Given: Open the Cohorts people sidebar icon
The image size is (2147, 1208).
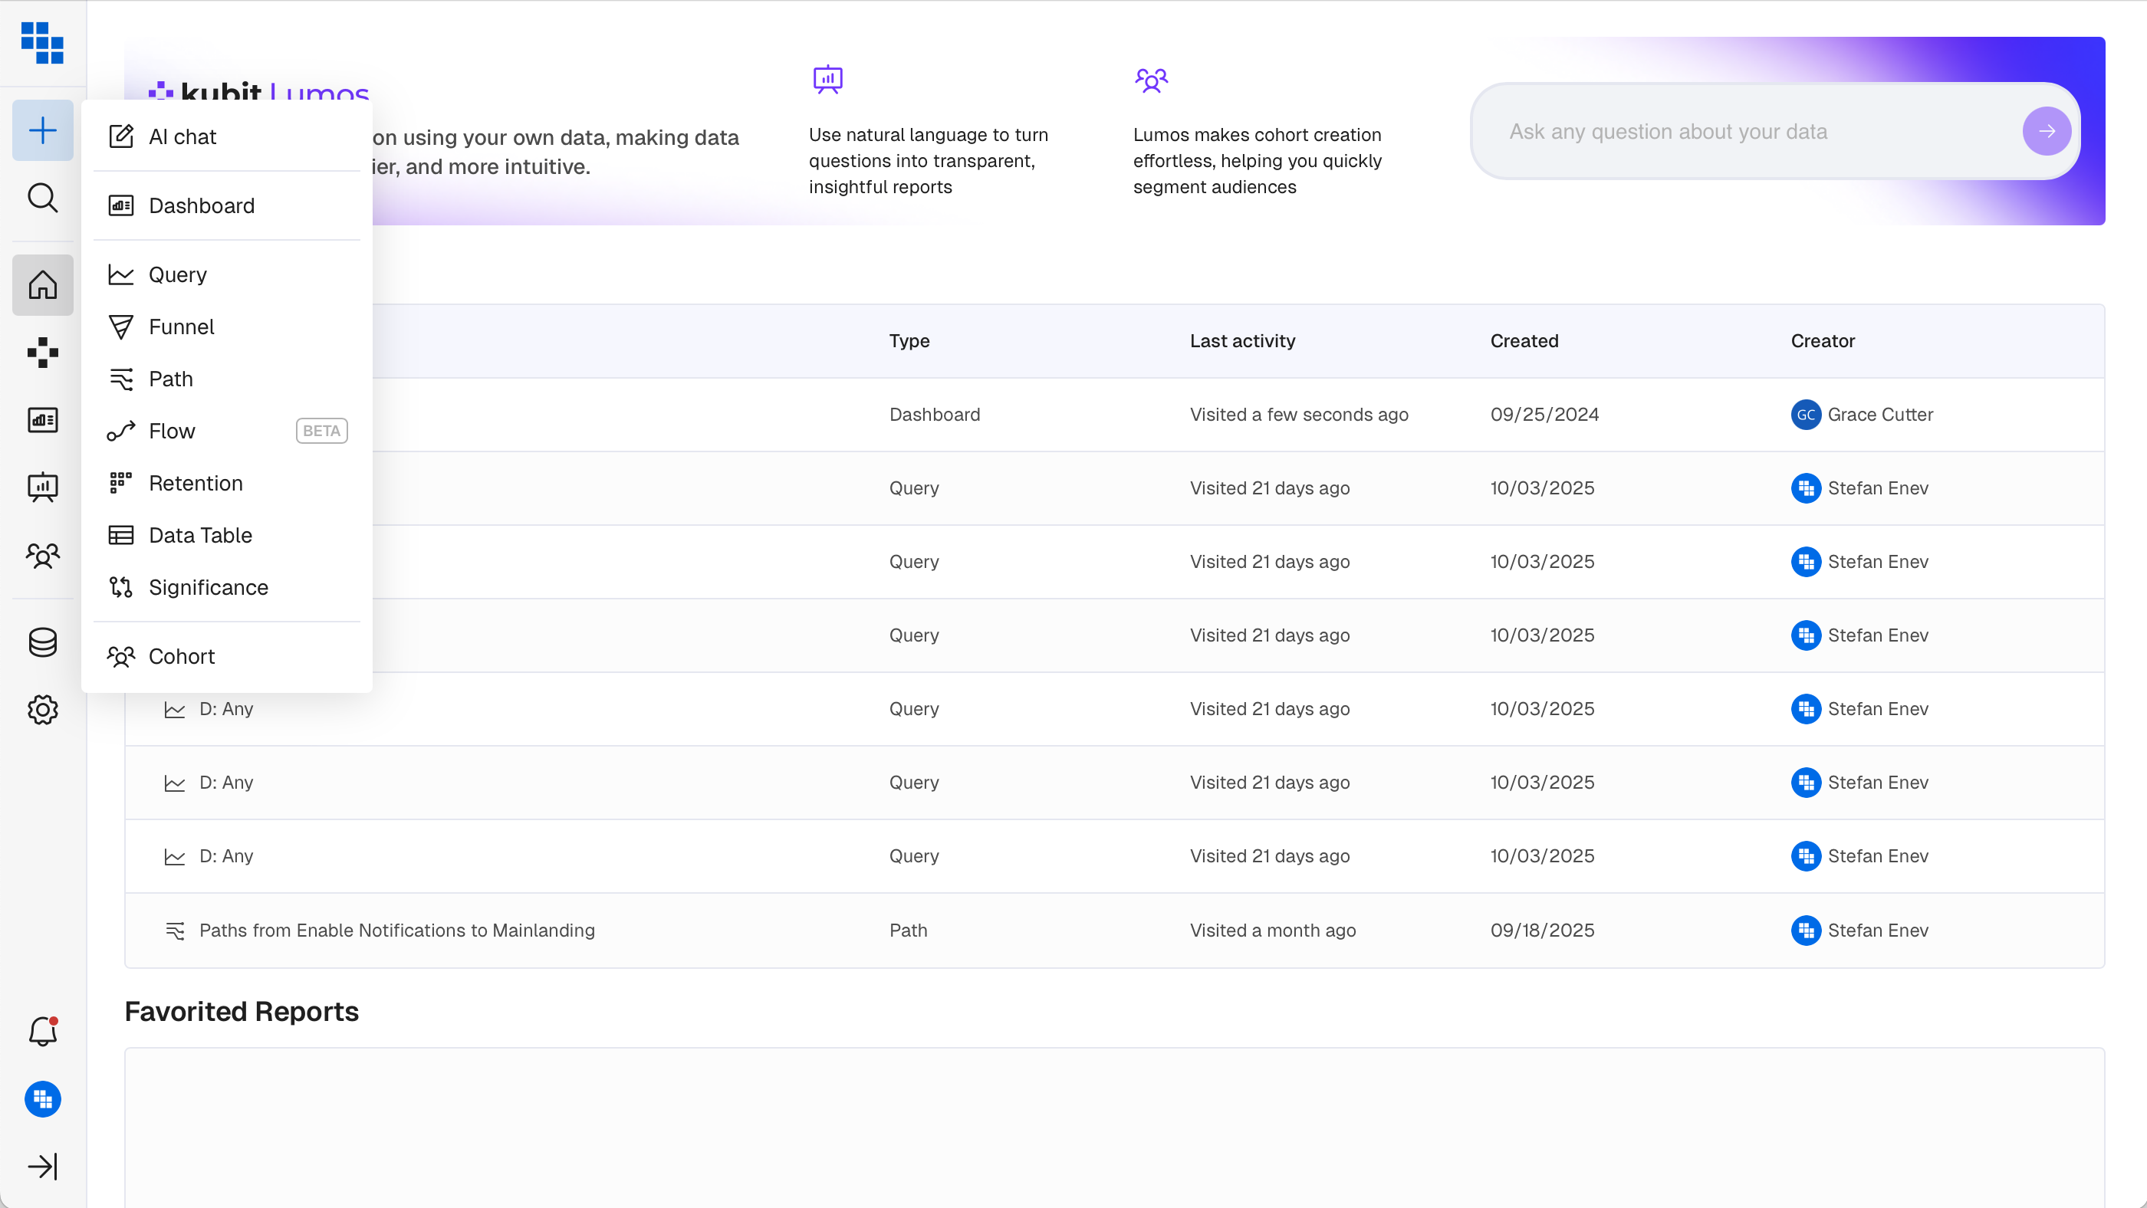Looking at the screenshot, I should point(42,555).
